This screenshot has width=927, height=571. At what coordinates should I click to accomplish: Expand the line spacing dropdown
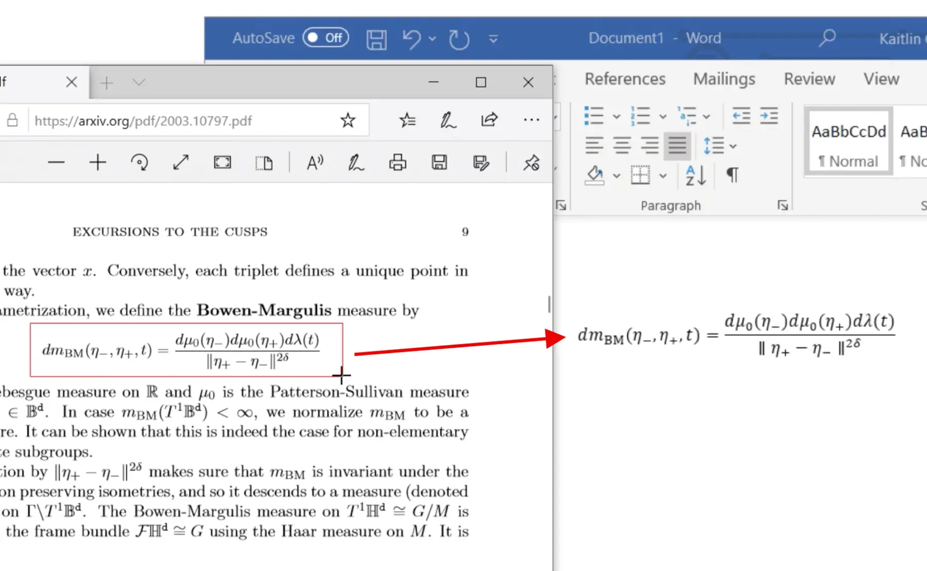(x=733, y=146)
